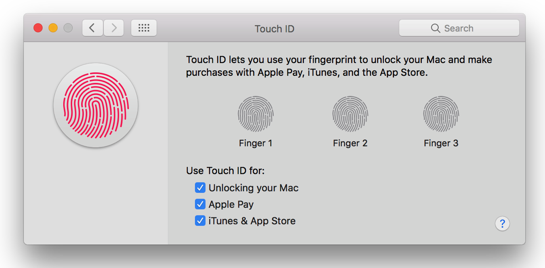Open the help question mark button
This screenshot has height=268, width=545.
click(x=502, y=224)
